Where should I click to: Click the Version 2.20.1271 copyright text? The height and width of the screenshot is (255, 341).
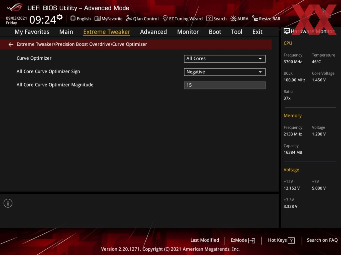coord(170,249)
